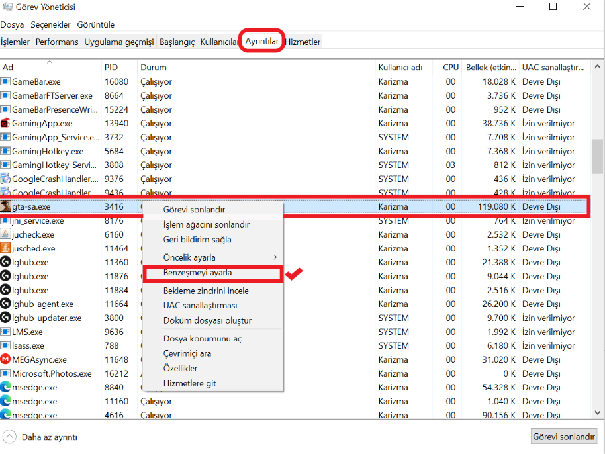Sort by the CPU column header
Viewport: 605px width, 454px height.
tap(447, 67)
